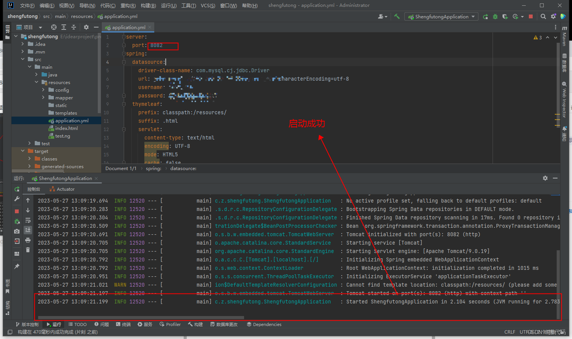572x339 pixels.
Task: Expand the mapper folder
Action: pyautogui.click(x=44, y=97)
